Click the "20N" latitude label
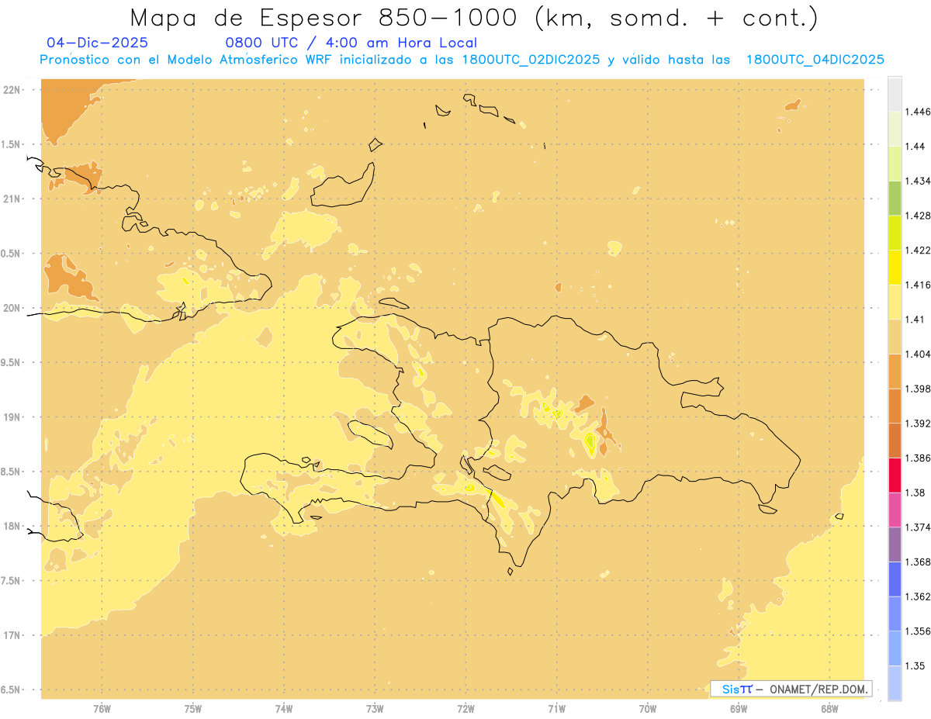Screen dimensions: 931x719 (x=12, y=308)
